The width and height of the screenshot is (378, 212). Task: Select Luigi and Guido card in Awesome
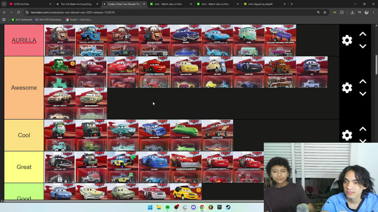(217, 72)
